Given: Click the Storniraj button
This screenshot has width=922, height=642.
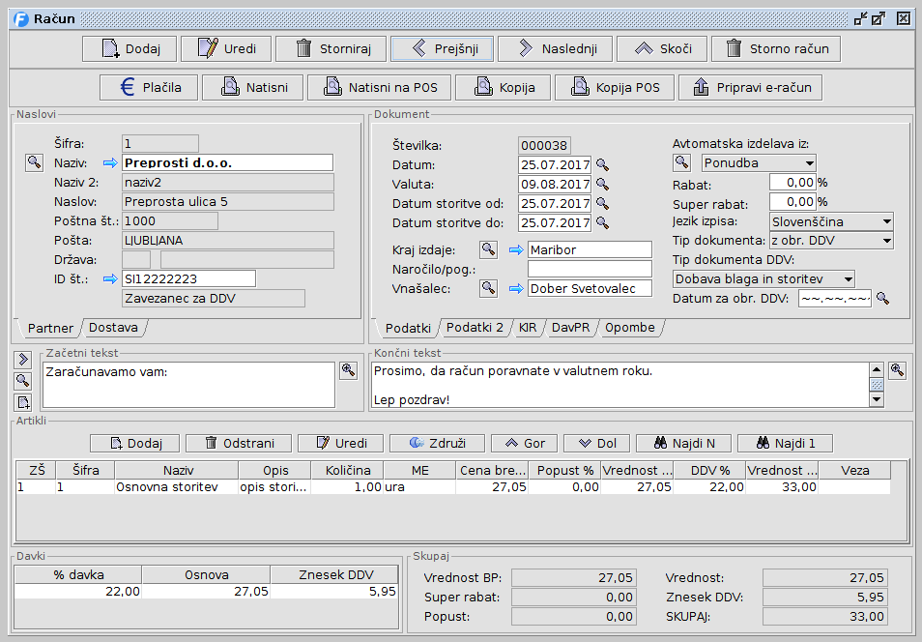Looking at the screenshot, I should point(331,49).
